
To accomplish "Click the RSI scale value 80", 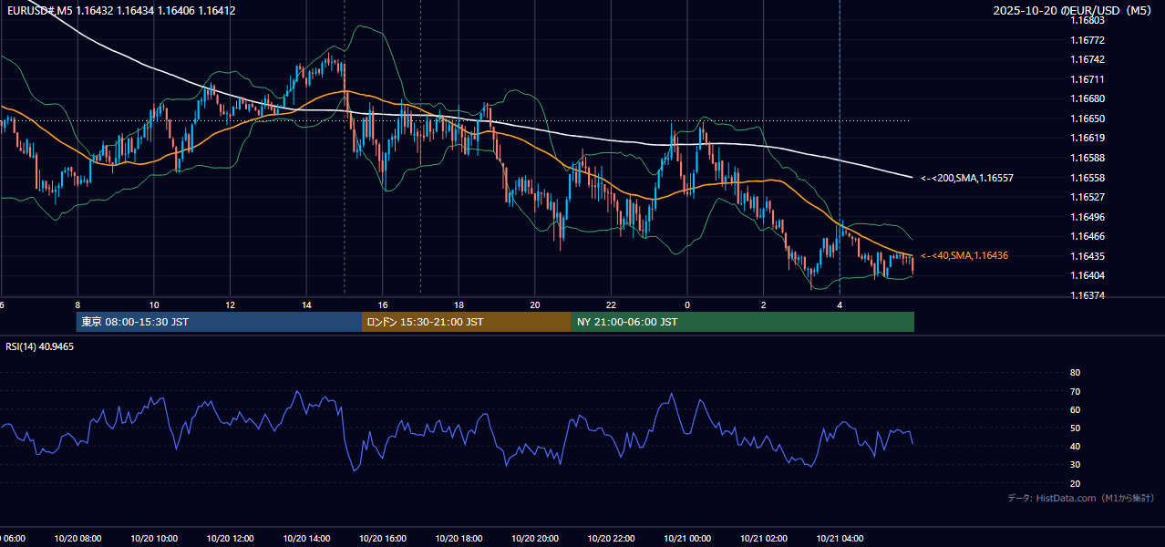I will pyautogui.click(x=1075, y=373).
